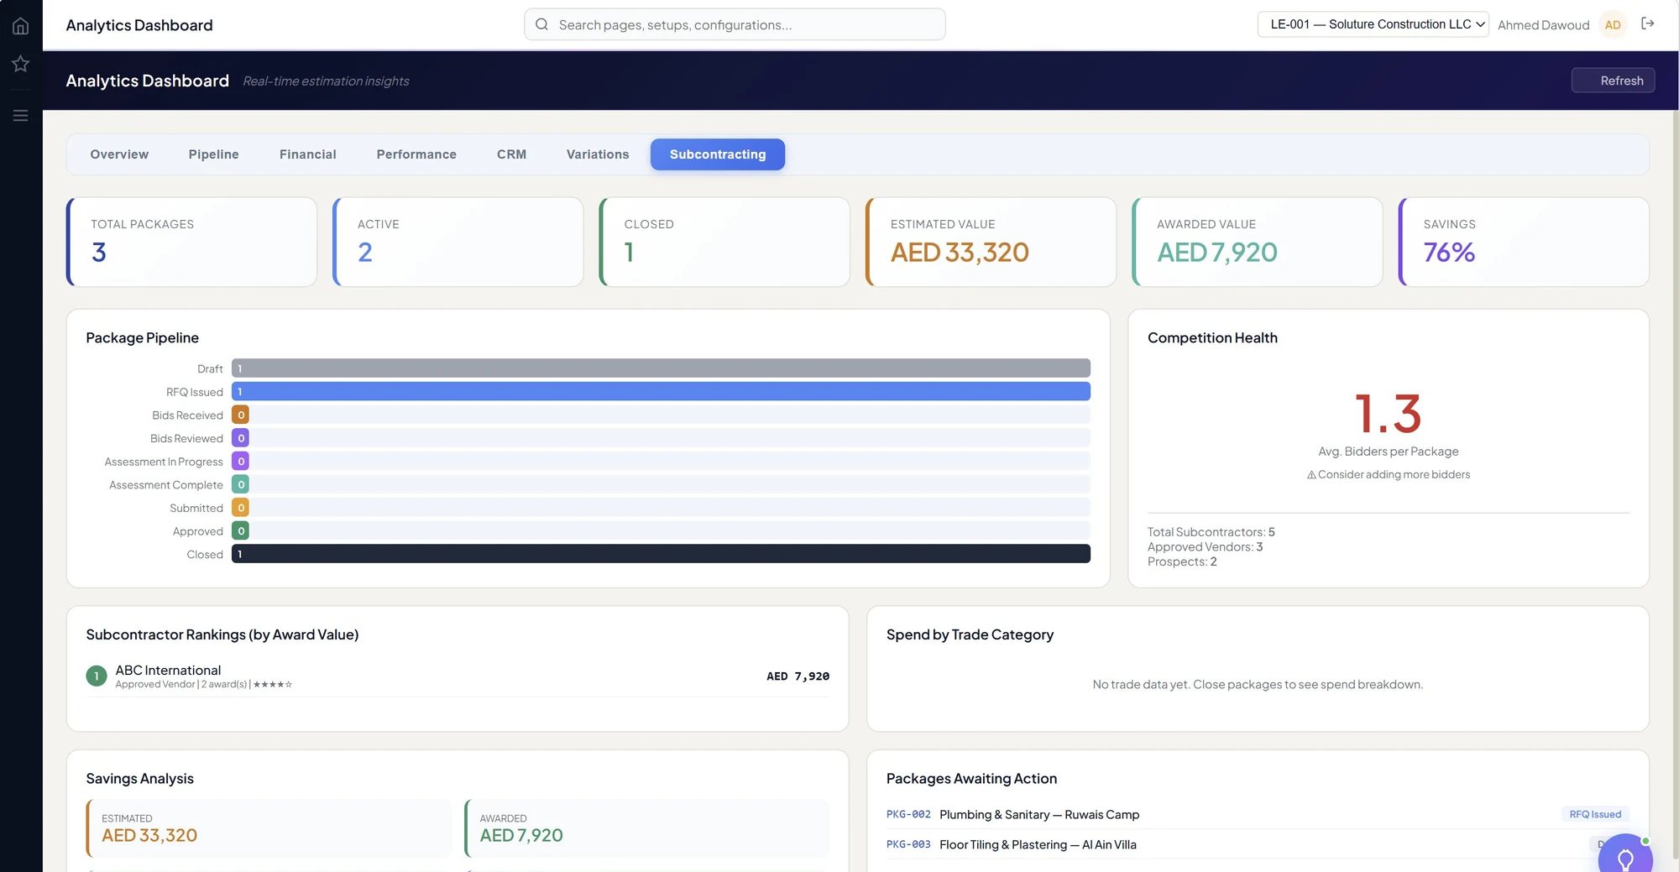
Task: Click 'Approved Vendor | 2 award(s)' text
Action: point(181,685)
